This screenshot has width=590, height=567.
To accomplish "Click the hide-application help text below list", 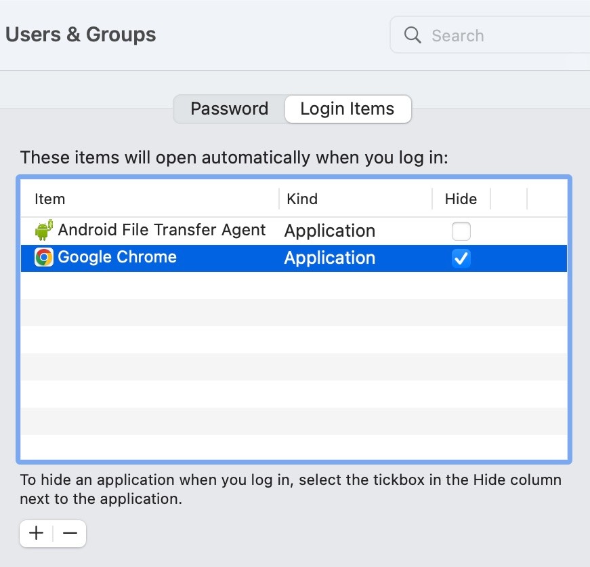I will coord(291,490).
